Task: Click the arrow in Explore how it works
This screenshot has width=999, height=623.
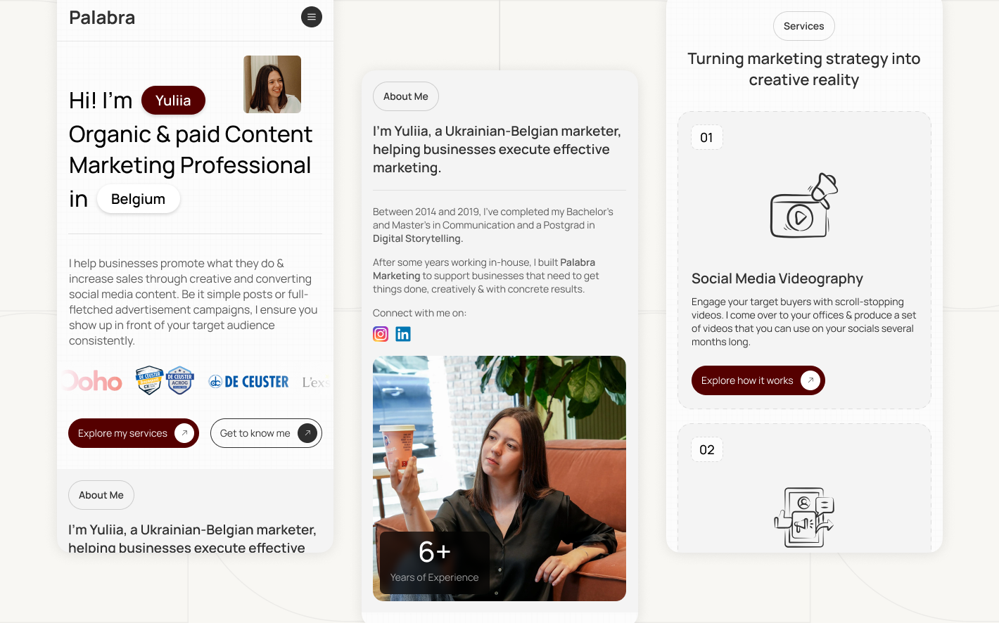Action: (810, 380)
